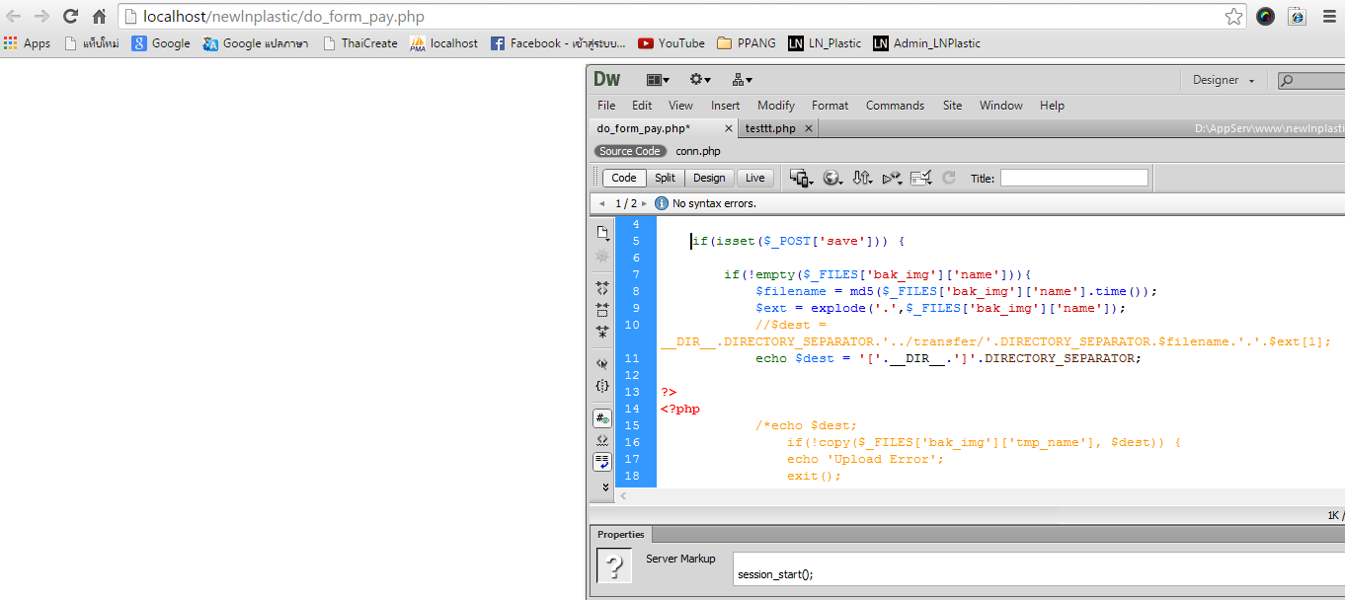Click Balance Braces icon
1345x600 pixels.
[602, 386]
